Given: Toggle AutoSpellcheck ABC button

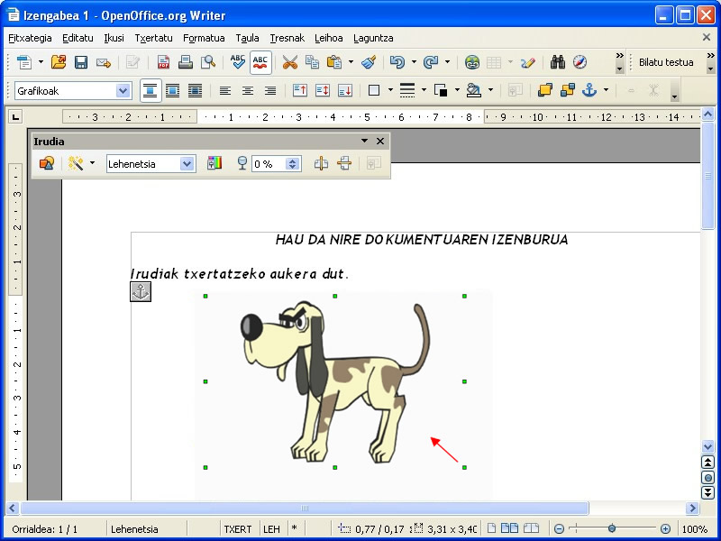Looking at the screenshot, I should pos(260,62).
